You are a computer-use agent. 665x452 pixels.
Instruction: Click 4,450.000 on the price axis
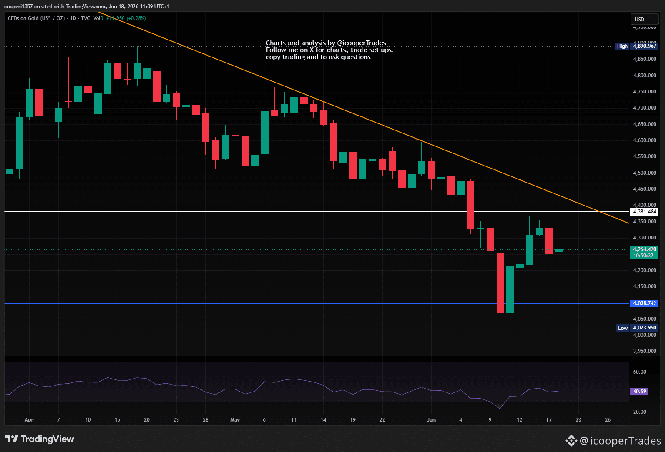(645, 189)
